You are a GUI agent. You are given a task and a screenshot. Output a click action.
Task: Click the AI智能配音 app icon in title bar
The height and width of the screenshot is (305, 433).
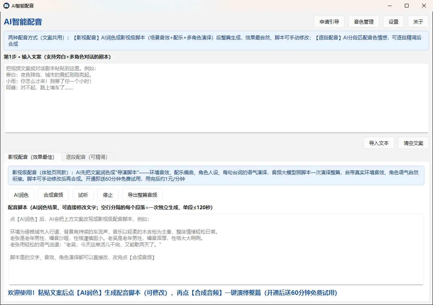pos(6,6)
